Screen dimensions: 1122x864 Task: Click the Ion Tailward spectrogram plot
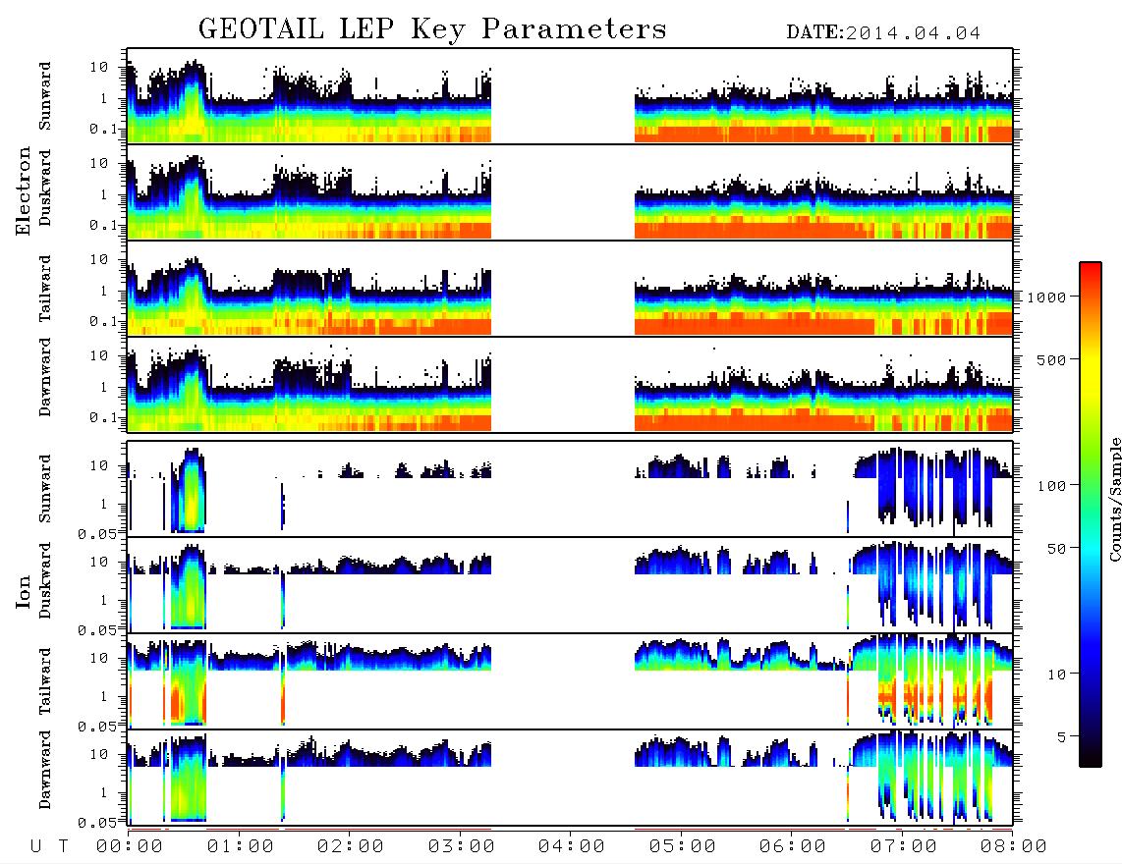570,681
